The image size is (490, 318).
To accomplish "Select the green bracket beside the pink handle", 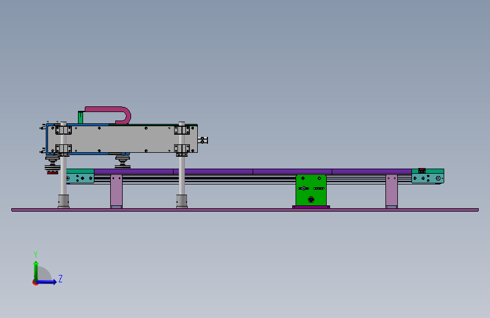I will coord(80,117).
